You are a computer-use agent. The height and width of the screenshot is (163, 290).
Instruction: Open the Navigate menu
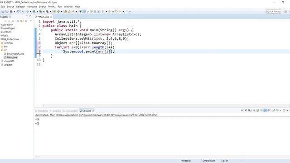(x=32, y=7)
